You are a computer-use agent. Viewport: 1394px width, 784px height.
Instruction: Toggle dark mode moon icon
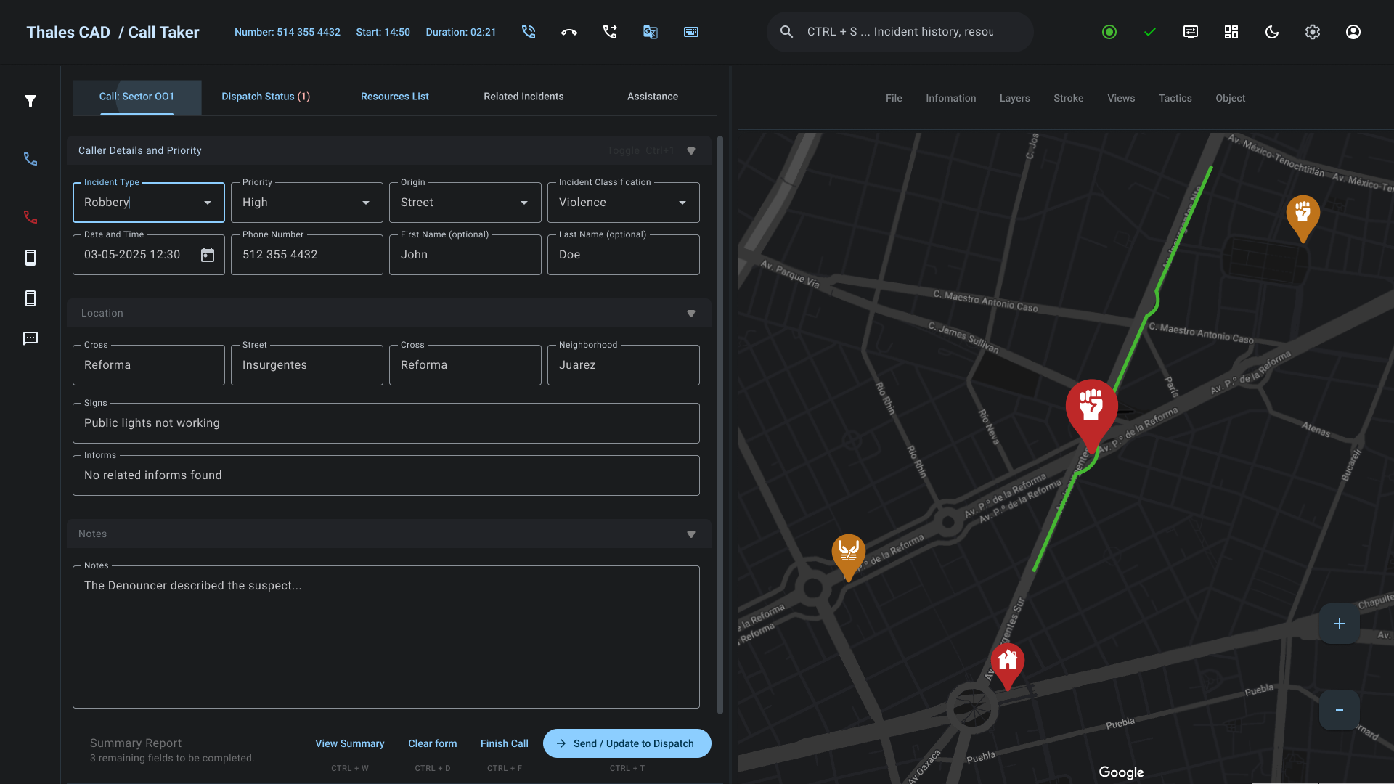pos(1272,32)
